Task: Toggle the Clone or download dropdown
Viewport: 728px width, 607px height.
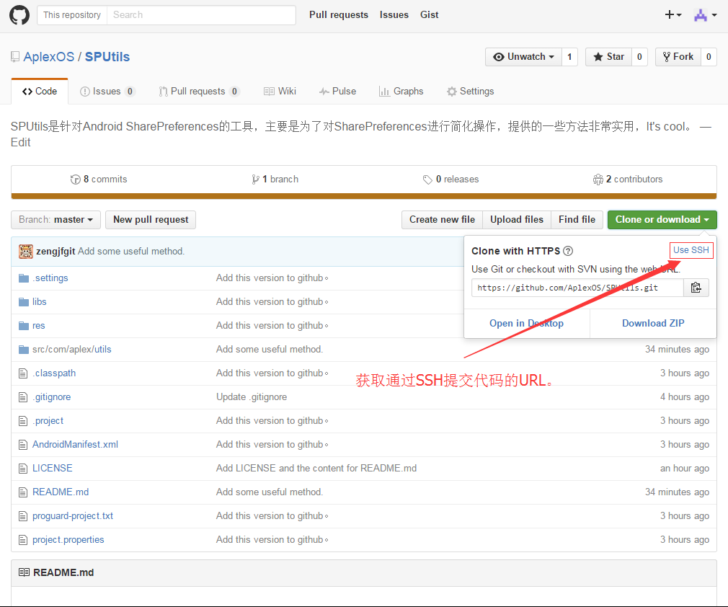Action: (x=662, y=220)
